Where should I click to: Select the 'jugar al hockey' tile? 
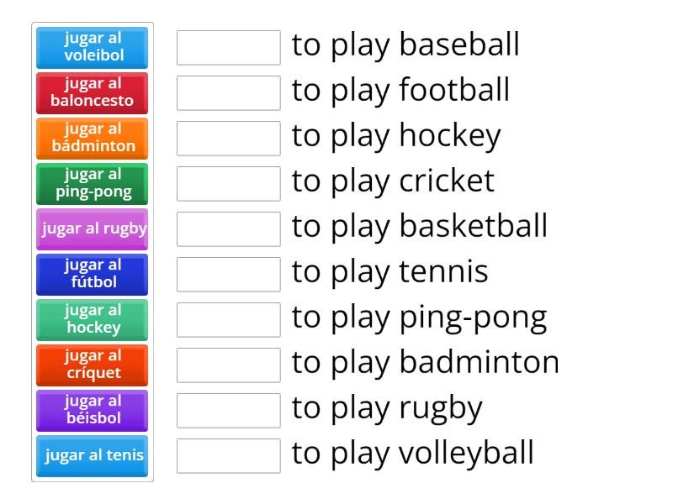click(92, 320)
